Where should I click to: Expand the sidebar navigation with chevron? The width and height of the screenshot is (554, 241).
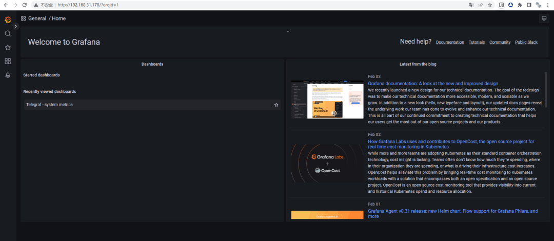coord(15,26)
